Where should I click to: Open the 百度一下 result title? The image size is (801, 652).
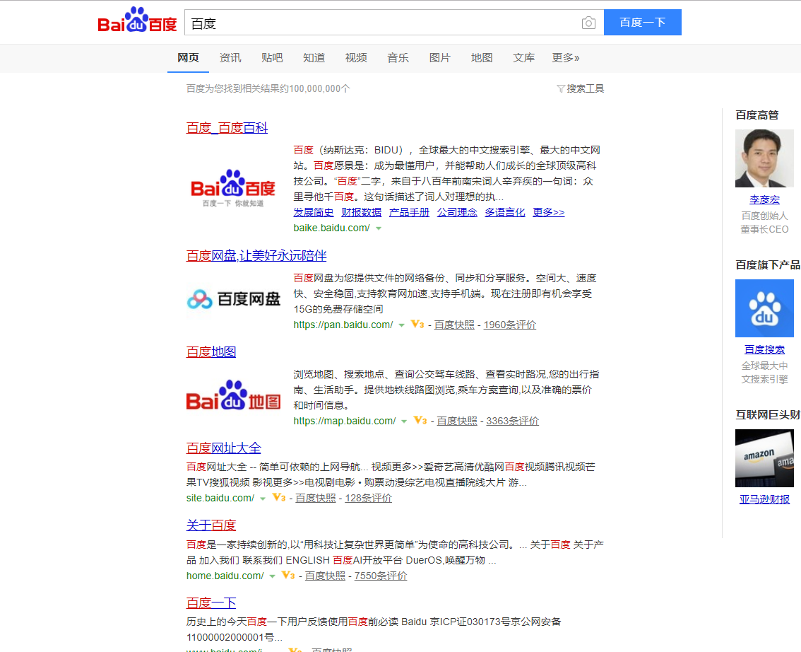tap(211, 603)
